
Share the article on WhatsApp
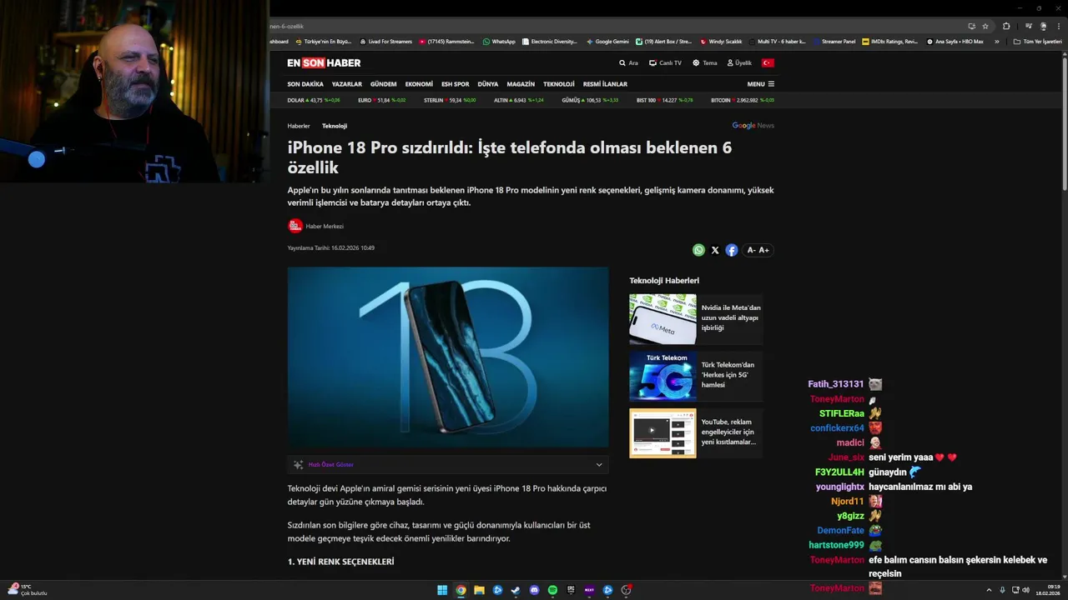(698, 250)
